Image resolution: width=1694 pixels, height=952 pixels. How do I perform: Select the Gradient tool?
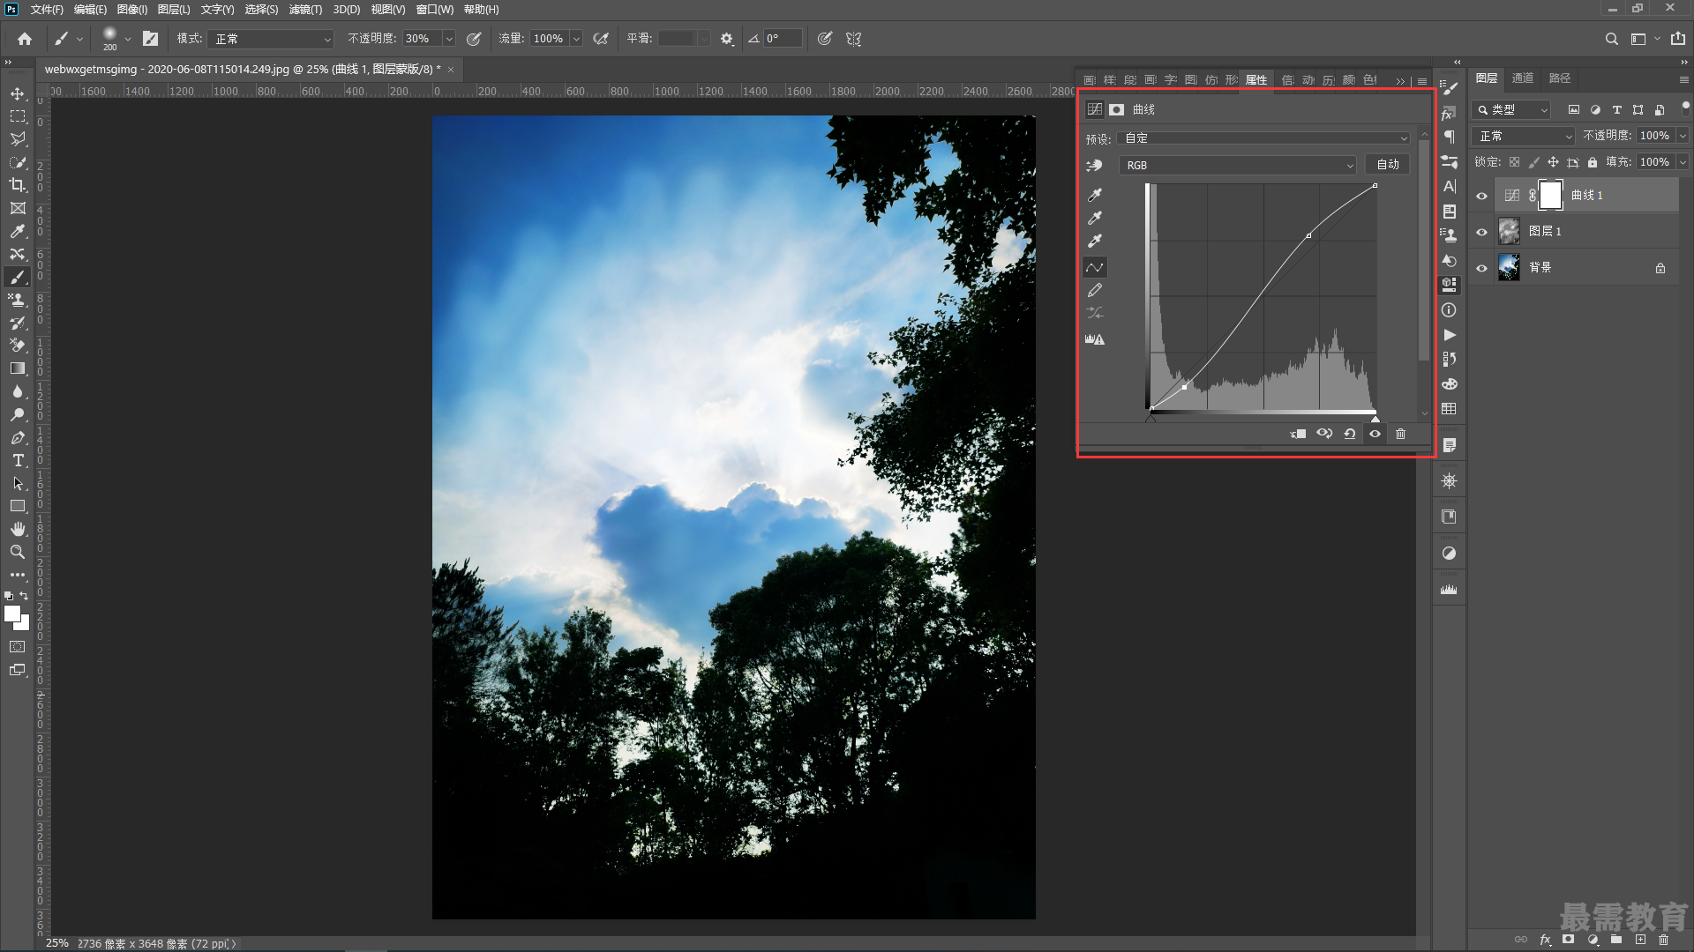[18, 368]
